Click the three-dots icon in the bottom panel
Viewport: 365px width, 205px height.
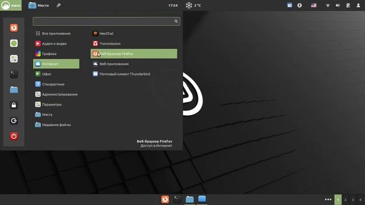[328, 199]
